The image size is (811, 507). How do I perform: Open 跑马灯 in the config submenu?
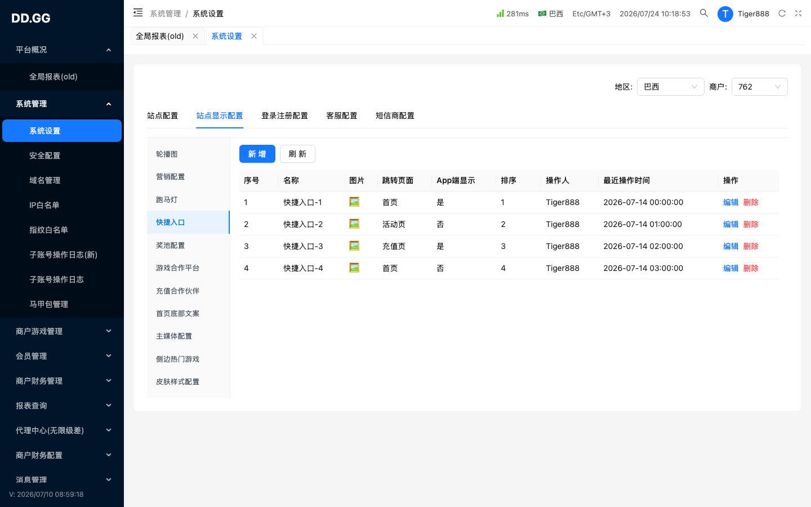[188, 199]
